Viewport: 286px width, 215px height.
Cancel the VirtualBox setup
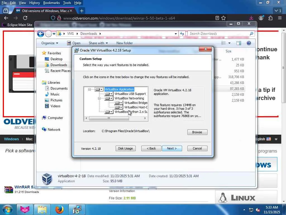tap(197, 148)
